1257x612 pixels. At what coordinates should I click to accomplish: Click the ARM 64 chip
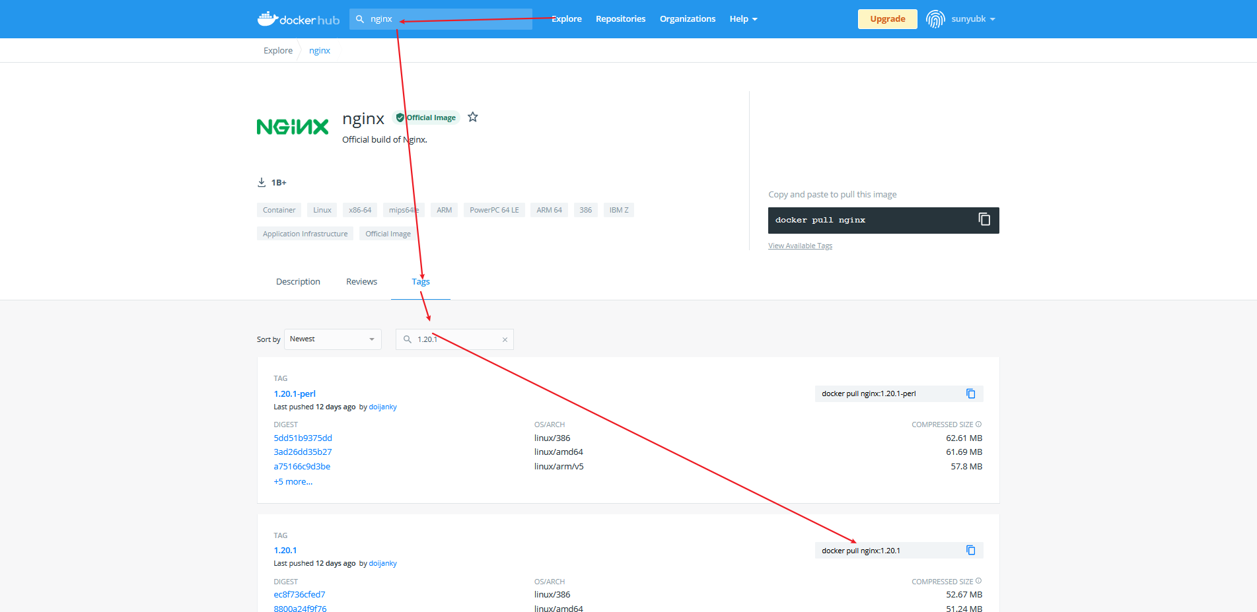click(x=549, y=210)
